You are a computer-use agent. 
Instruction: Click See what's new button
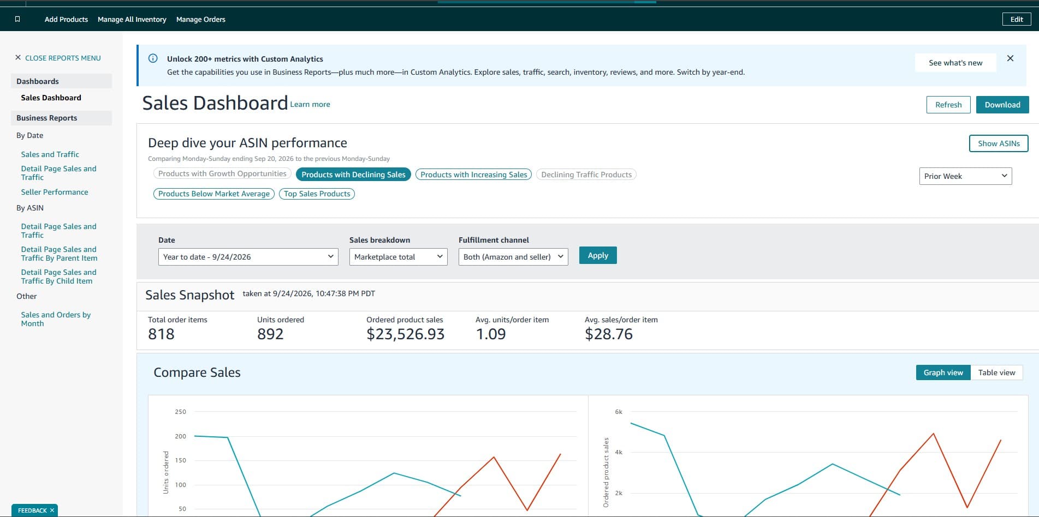coord(955,63)
